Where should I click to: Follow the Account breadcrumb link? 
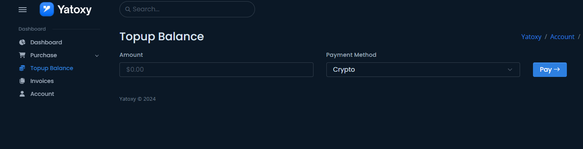[562, 37]
